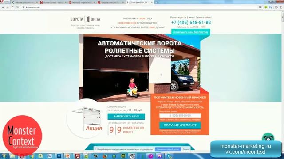Click the Позвоните нам бесплатно button

tap(190, 32)
